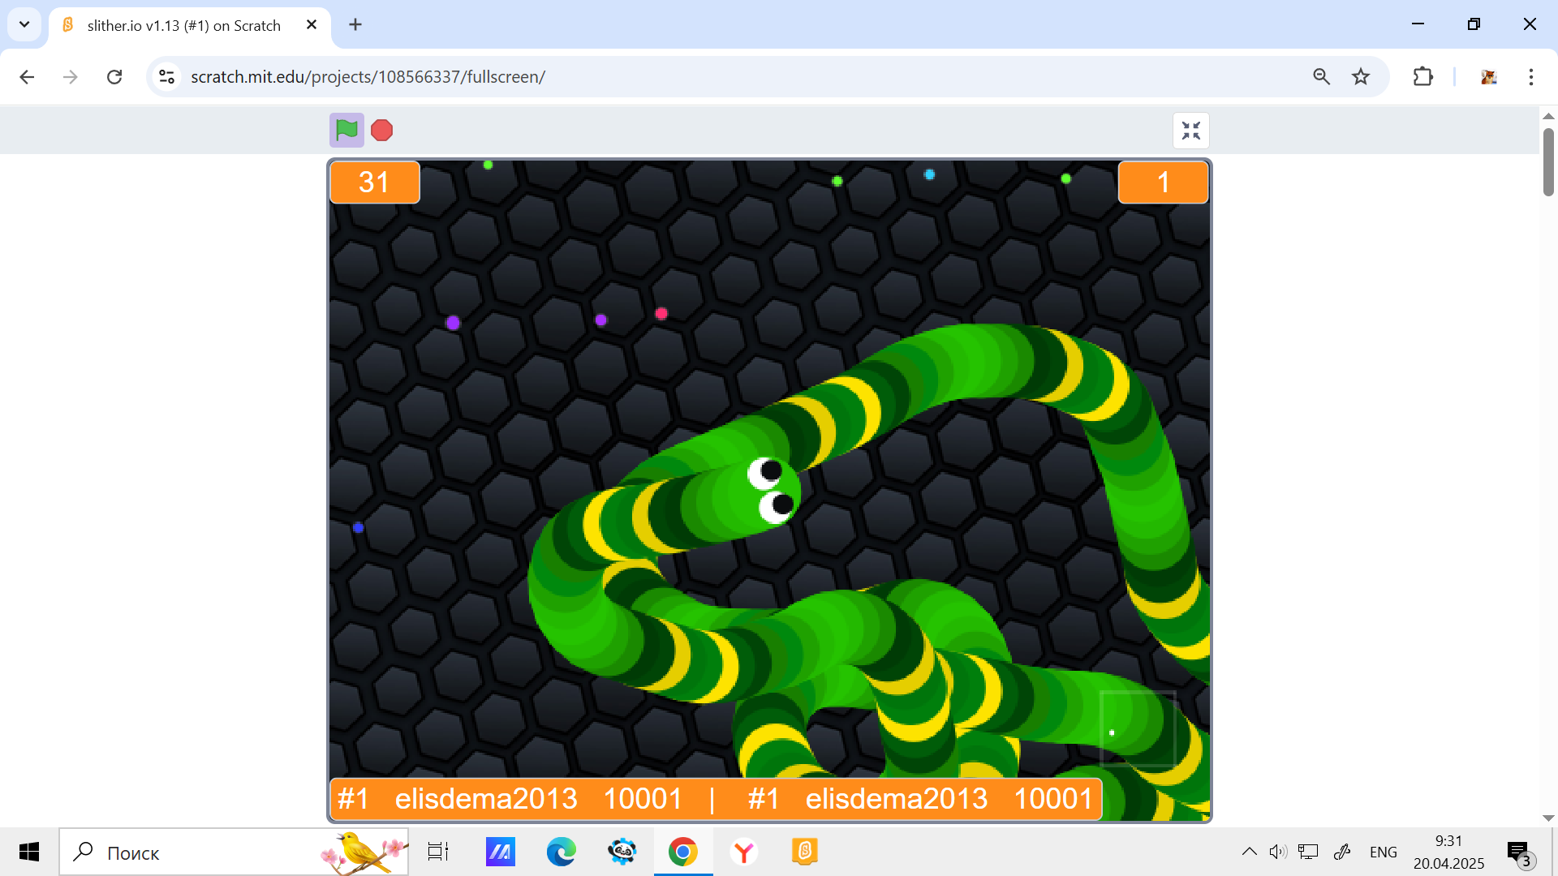
Task: Go back to previous page
Action: pyautogui.click(x=27, y=76)
